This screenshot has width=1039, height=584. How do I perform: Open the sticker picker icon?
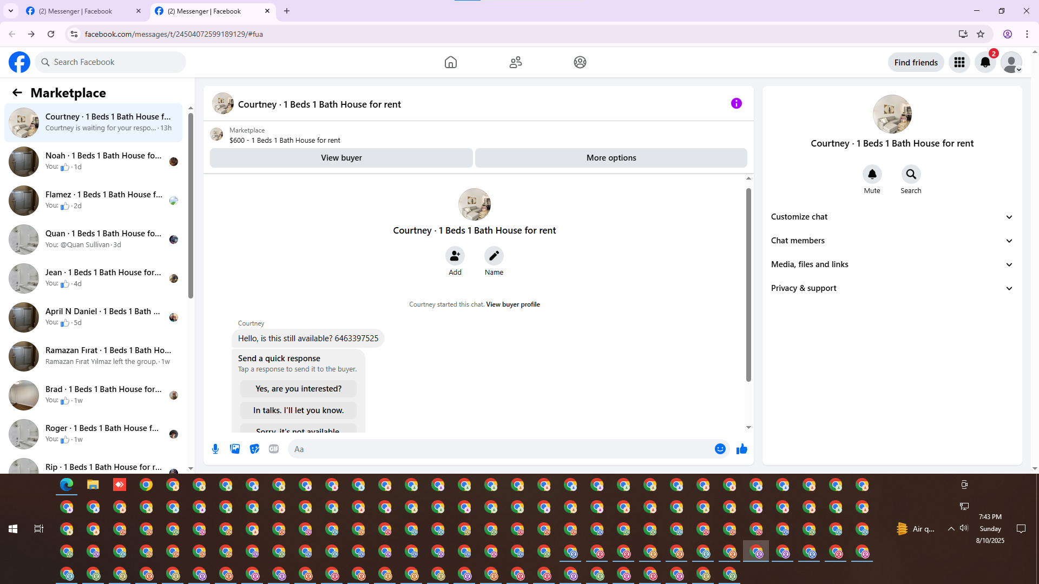pyautogui.click(x=254, y=449)
